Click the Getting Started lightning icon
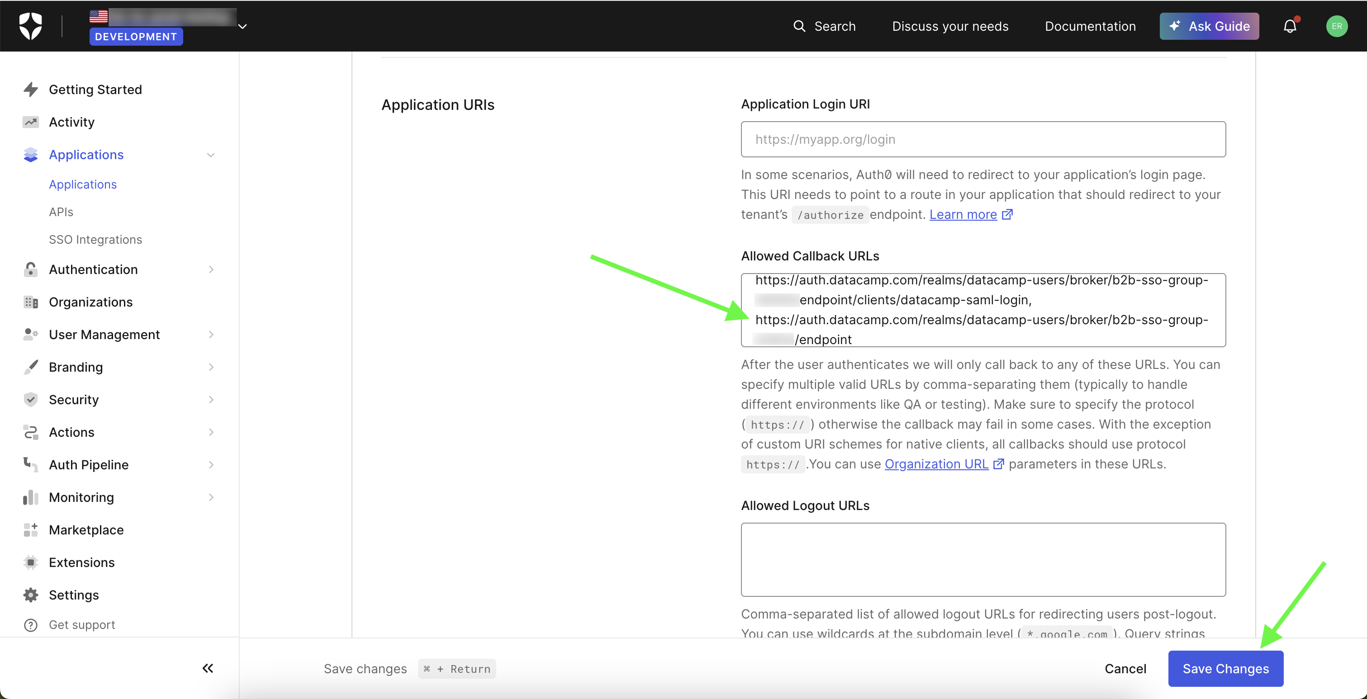 (31, 90)
